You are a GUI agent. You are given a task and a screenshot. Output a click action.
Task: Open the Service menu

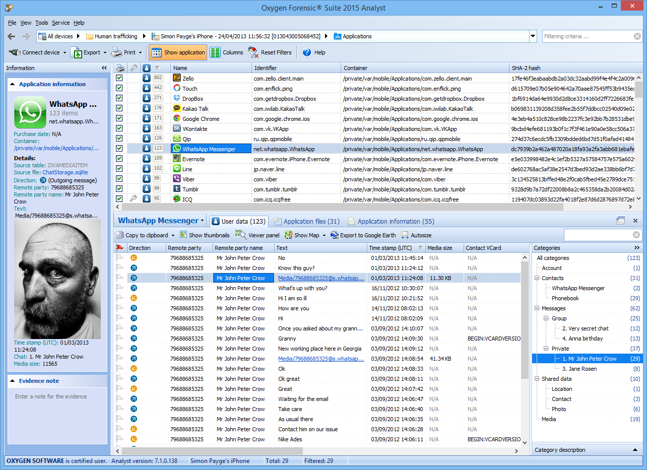[61, 23]
